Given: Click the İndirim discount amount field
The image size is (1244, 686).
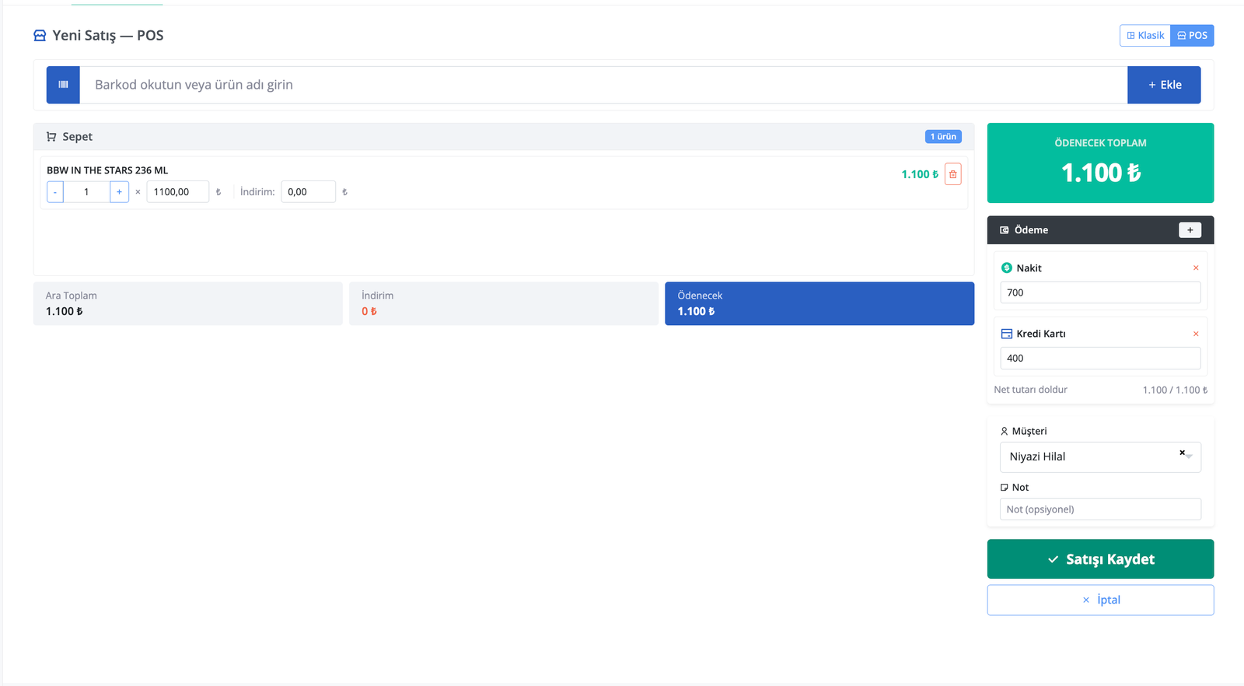Looking at the screenshot, I should coord(308,192).
